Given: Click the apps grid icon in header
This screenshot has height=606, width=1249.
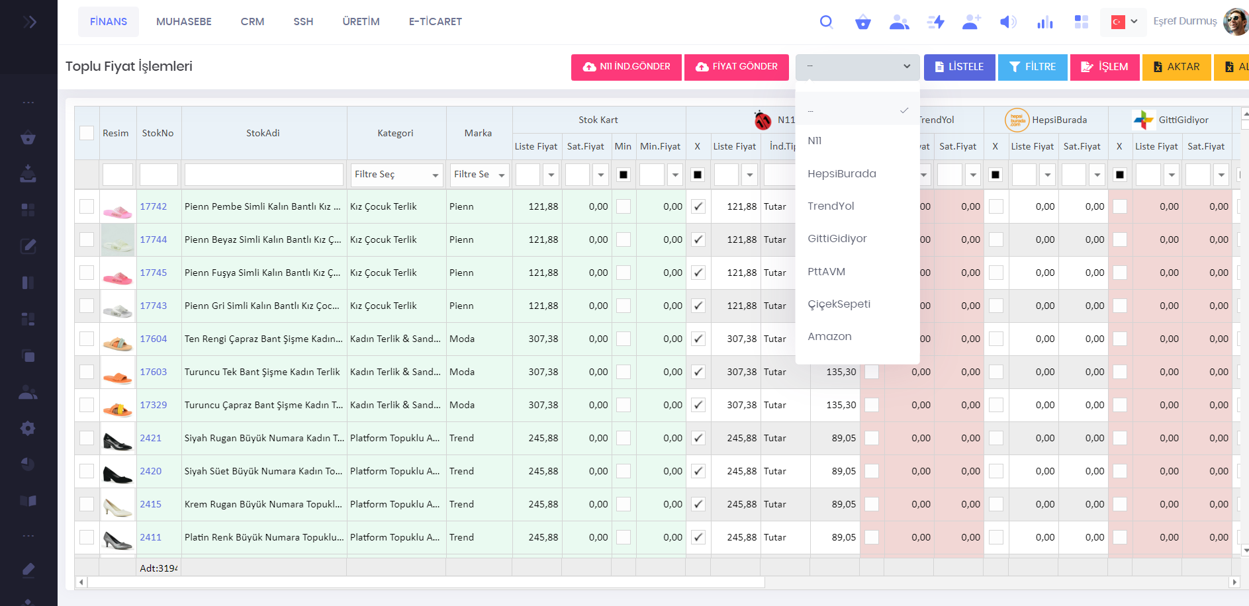Looking at the screenshot, I should coord(1081,22).
